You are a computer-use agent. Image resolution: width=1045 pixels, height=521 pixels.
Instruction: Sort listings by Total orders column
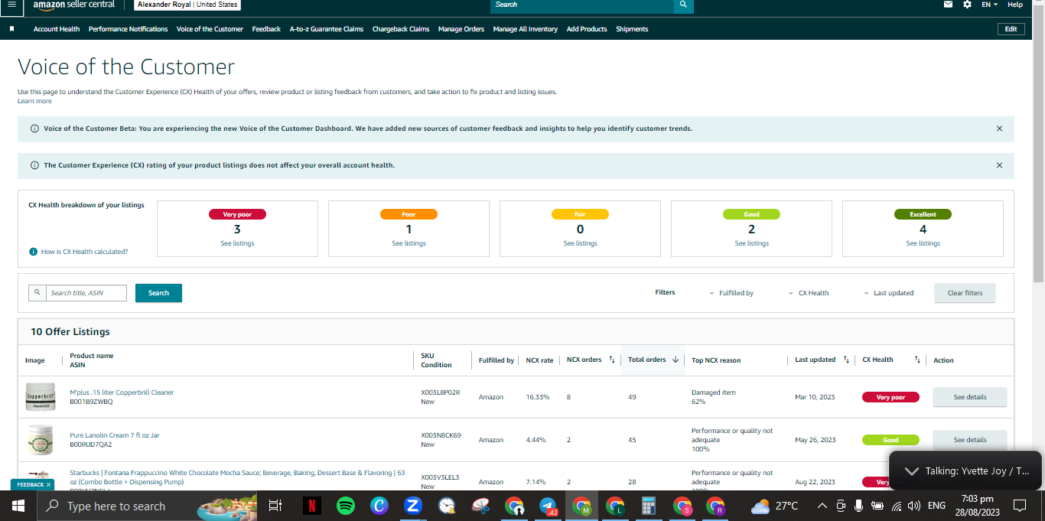[653, 360]
